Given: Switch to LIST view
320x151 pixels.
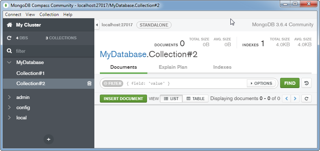Looking at the screenshot, I should coord(171,99).
